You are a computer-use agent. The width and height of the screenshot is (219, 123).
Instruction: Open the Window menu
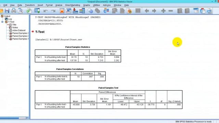point(117,5)
